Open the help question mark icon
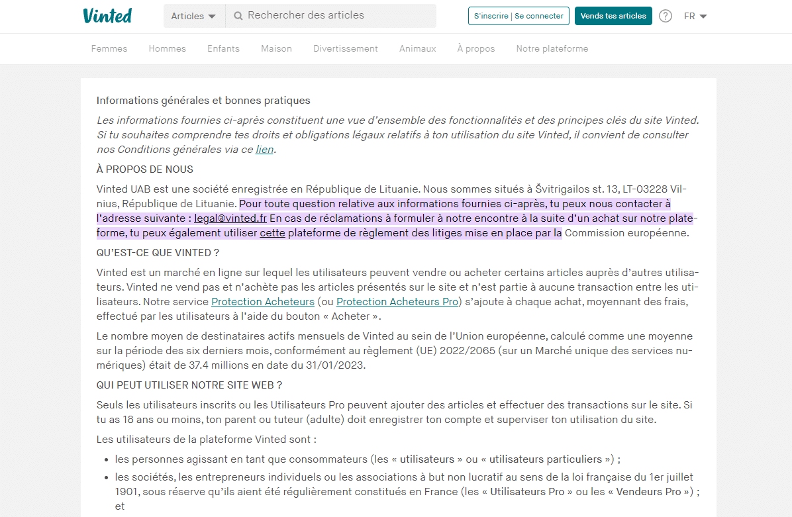The width and height of the screenshot is (792, 517). (665, 15)
